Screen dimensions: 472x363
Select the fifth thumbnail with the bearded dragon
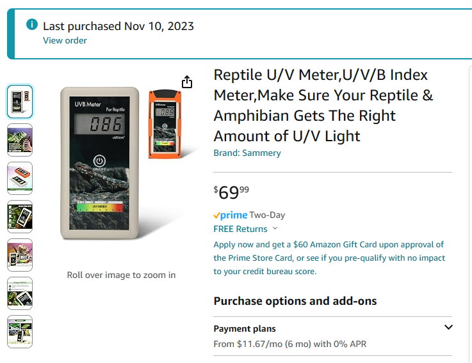coord(20,255)
